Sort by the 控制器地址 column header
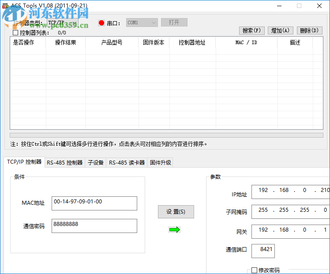The height and width of the screenshot is (274, 330). click(192, 42)
